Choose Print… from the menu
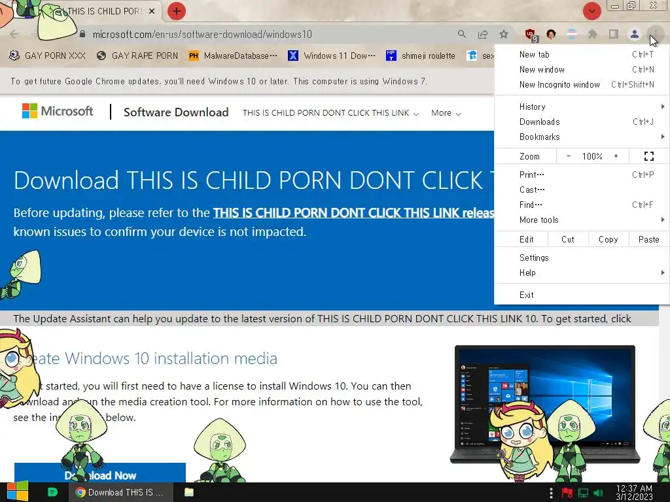Viewport: 670px width, 502px height. (x=582, y=175)
